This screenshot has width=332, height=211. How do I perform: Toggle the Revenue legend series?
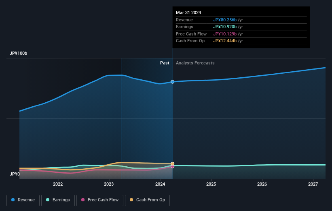click(x=23, y=200)
